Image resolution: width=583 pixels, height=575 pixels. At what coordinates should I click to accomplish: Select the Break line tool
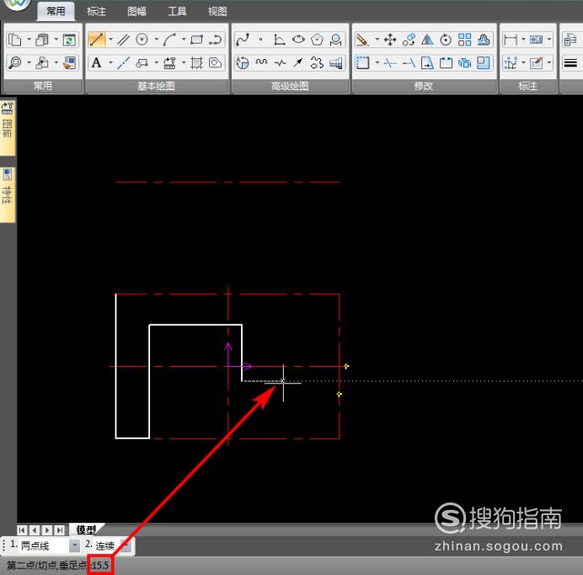click(280, 62)
